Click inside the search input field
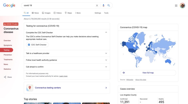Screen dimensions: 188x104 tap(57, 5)
